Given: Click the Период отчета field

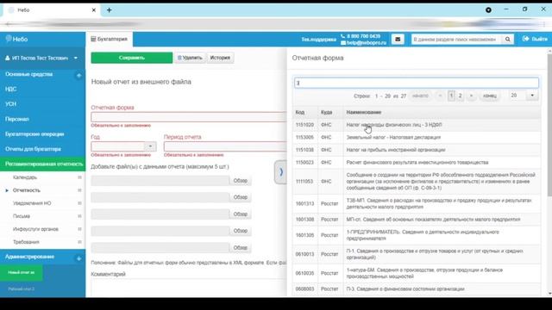Looking at the screenshot, I should click(225, 146).
